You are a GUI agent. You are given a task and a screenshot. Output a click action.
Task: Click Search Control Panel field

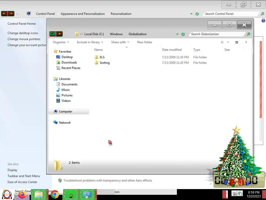click(231, 14)
